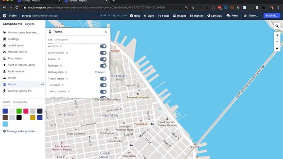
Task: Open the map search tool
Action: (277, 26)
